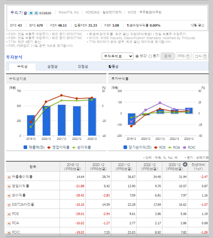Switch to the 수익성 tab
The height and width of the screenshot is (238, 213).
22,67
